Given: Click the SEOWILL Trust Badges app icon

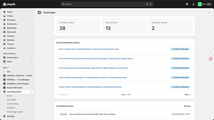Looking at the screenshot, I should [x=4, y=79].
